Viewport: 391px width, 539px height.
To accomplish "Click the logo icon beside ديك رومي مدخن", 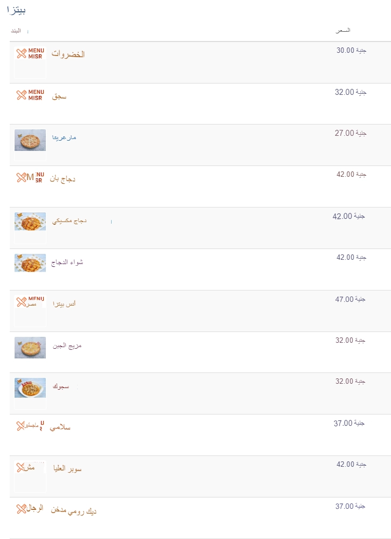I will point(30,508).
